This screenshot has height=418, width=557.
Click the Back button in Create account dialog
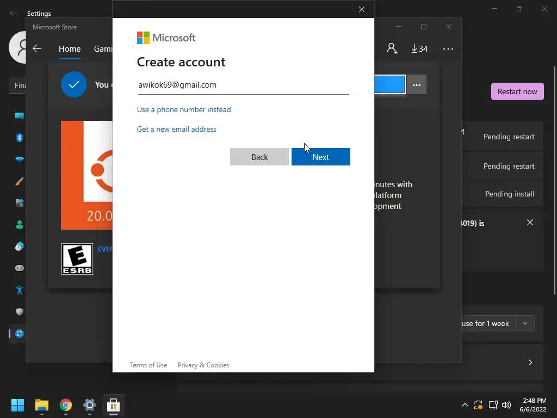259,157
